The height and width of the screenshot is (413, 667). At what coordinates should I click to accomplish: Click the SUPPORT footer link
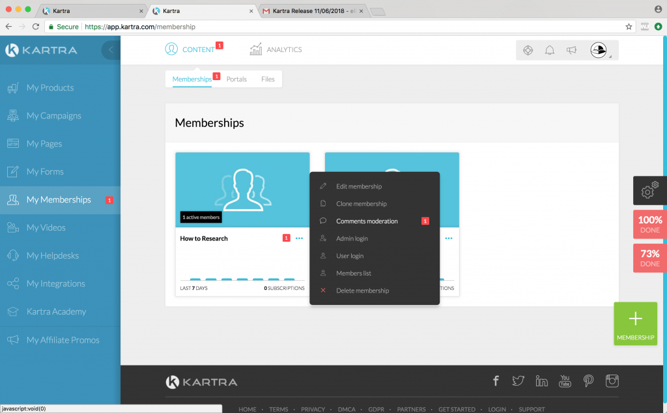(532, 409)
